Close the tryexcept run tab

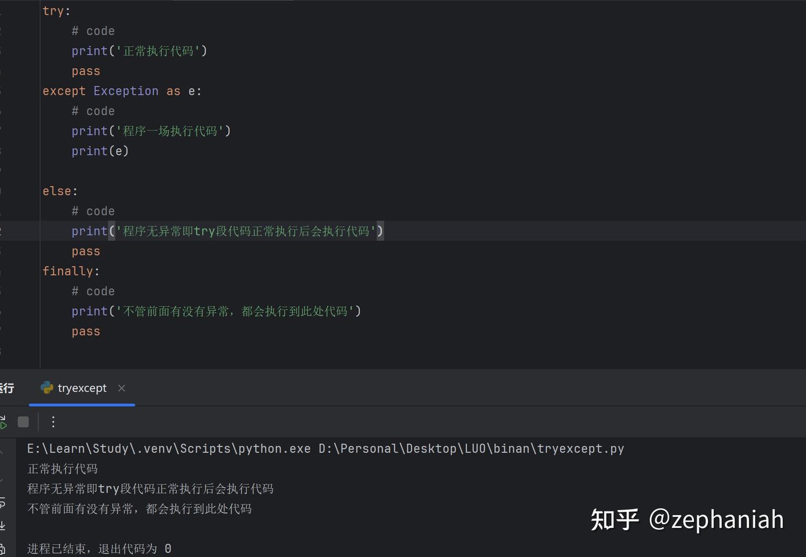pos(121,388)
